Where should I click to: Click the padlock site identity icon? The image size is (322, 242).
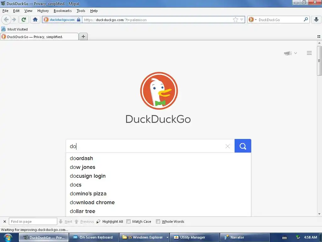78,20
